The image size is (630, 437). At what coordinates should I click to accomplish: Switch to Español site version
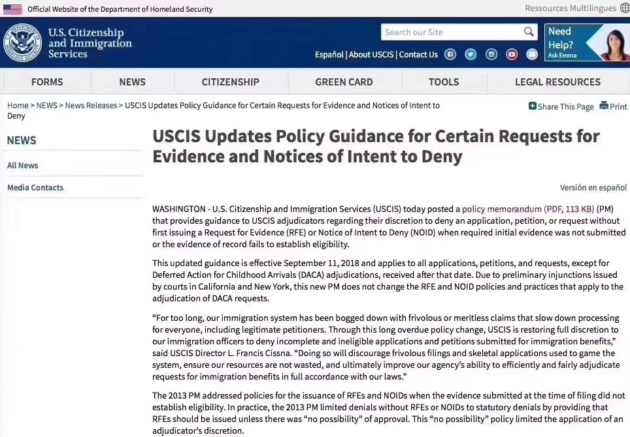pos(329,55)
